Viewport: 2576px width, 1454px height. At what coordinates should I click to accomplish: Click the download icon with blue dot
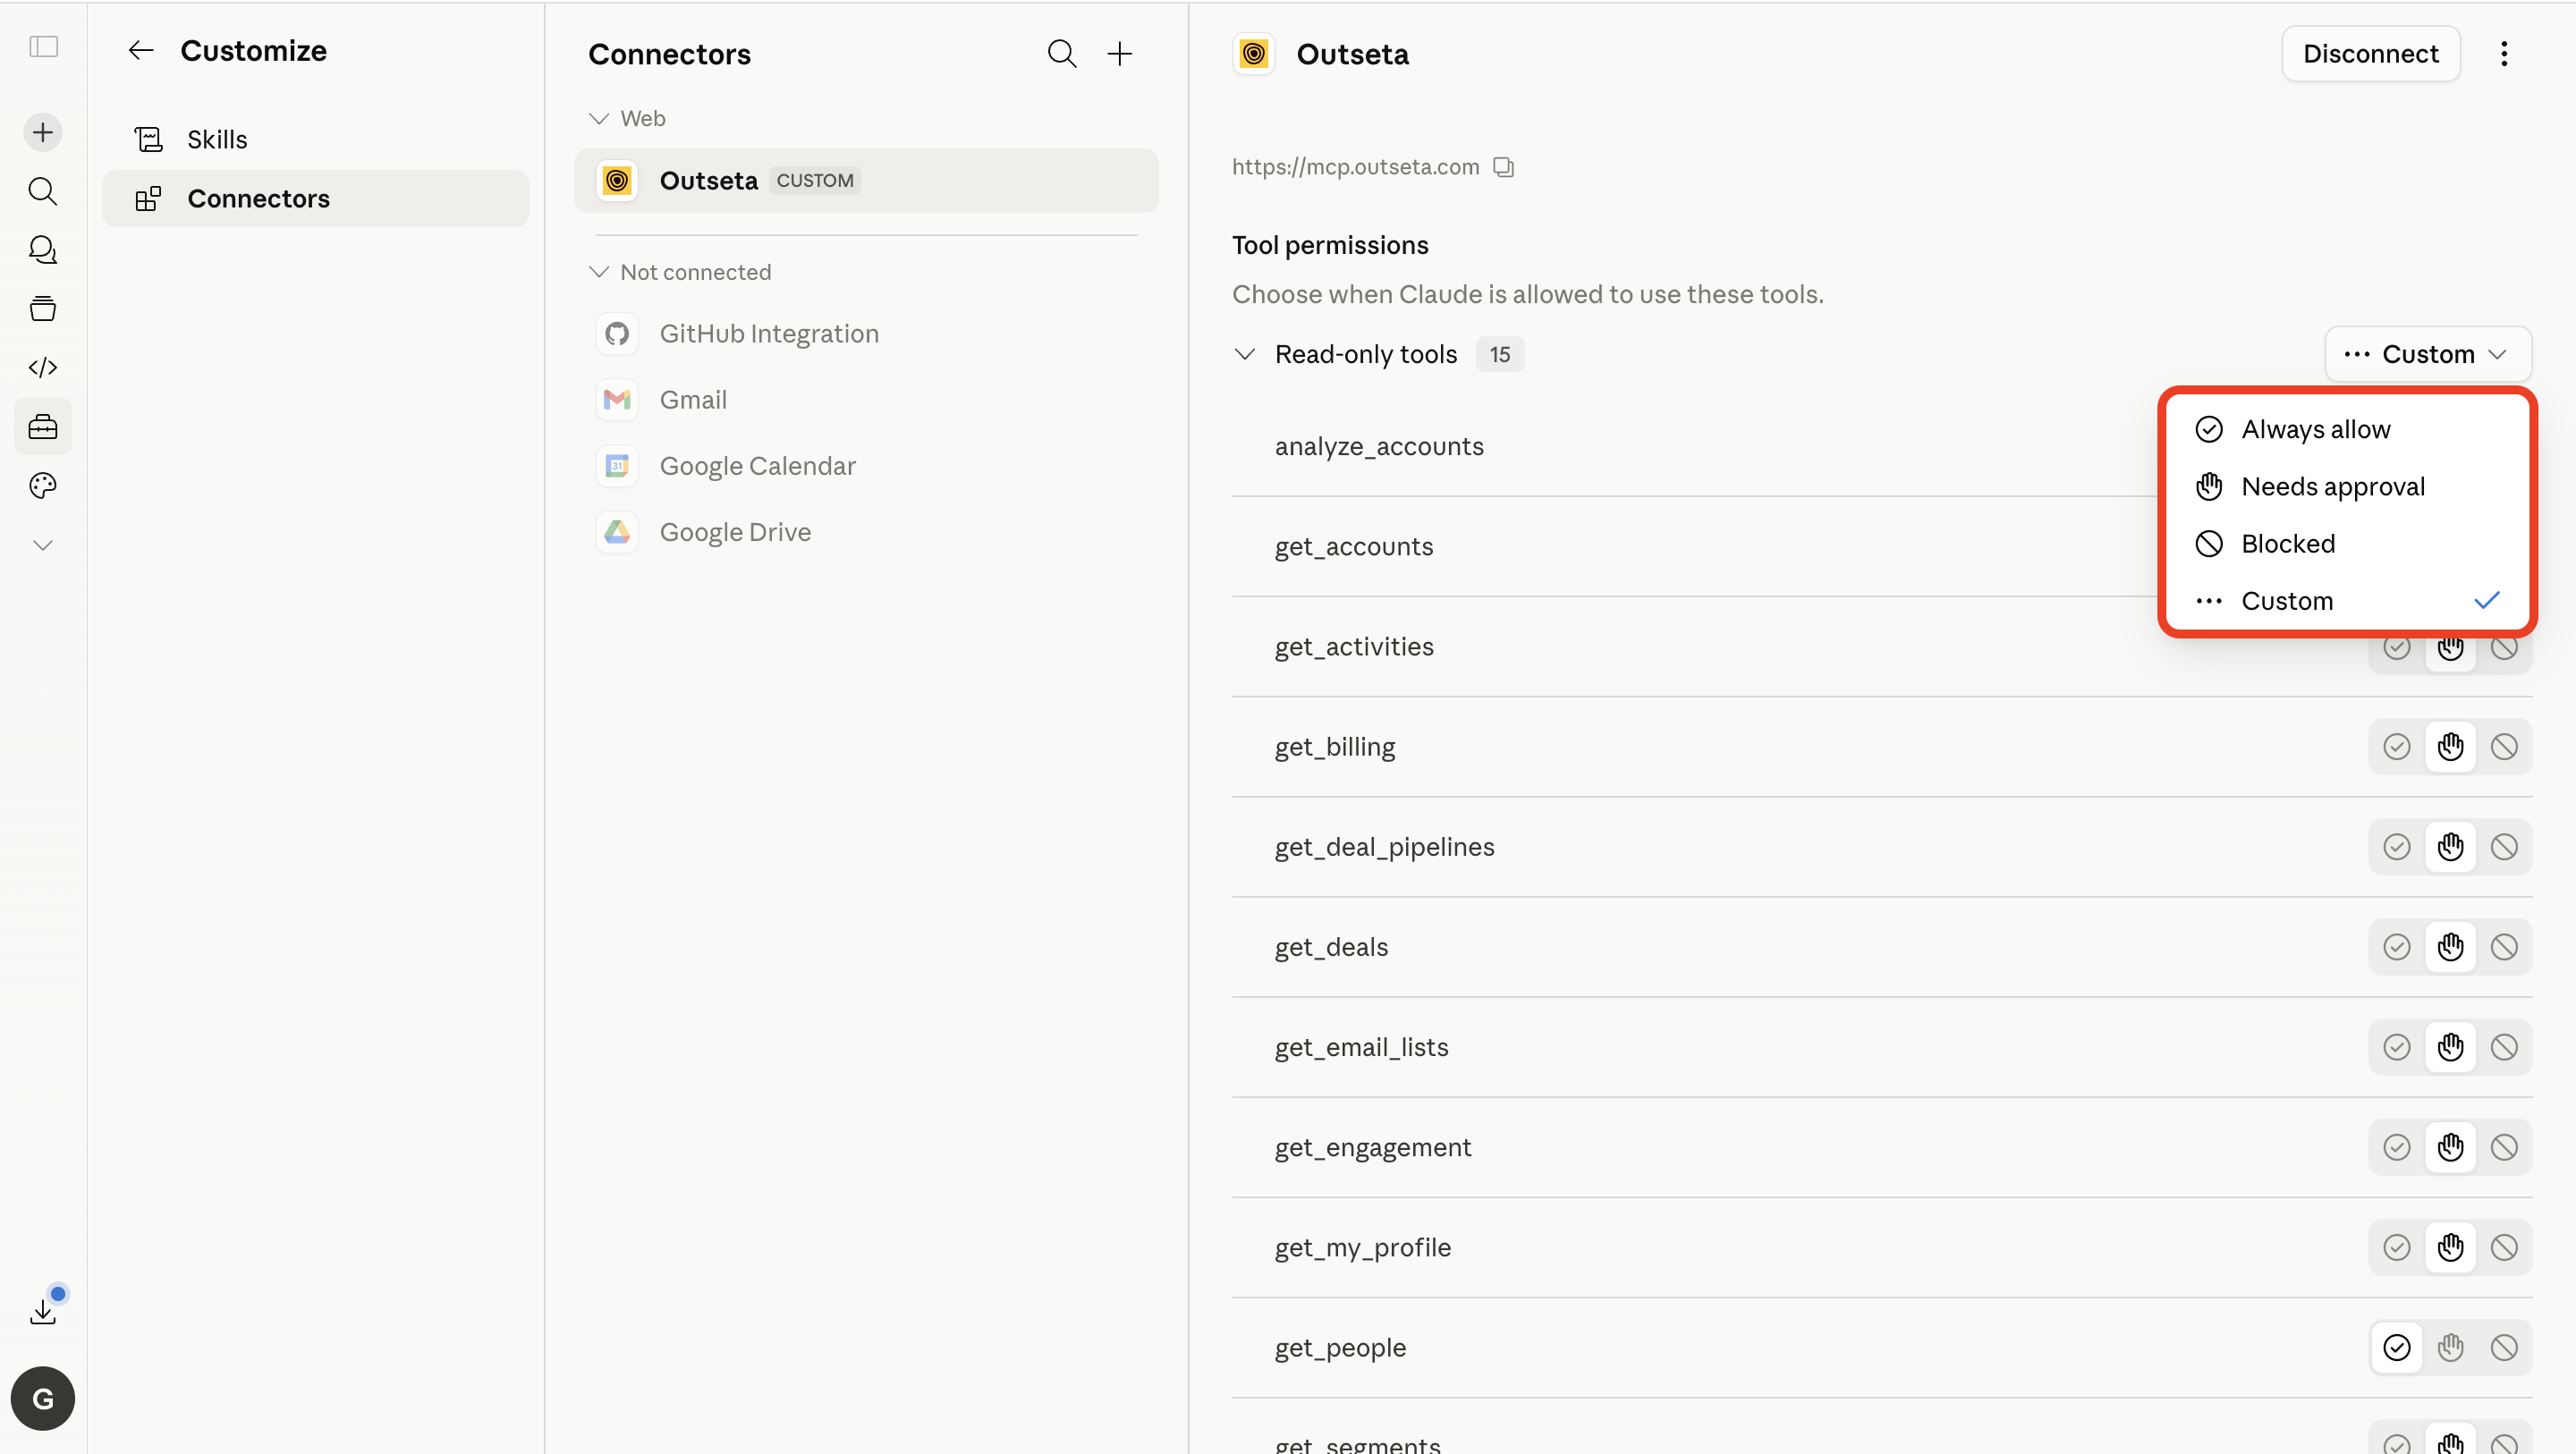43,1310
